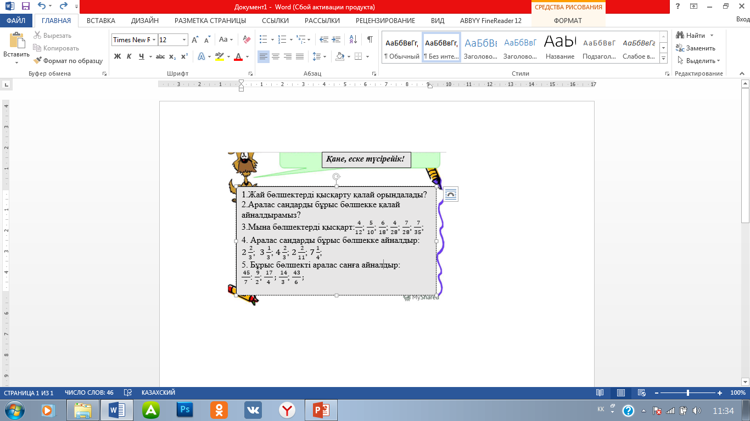Open the Change Case (Aa) menu
Screen dimensions: 750x421
pyautogui.click(x=226, y=39)
